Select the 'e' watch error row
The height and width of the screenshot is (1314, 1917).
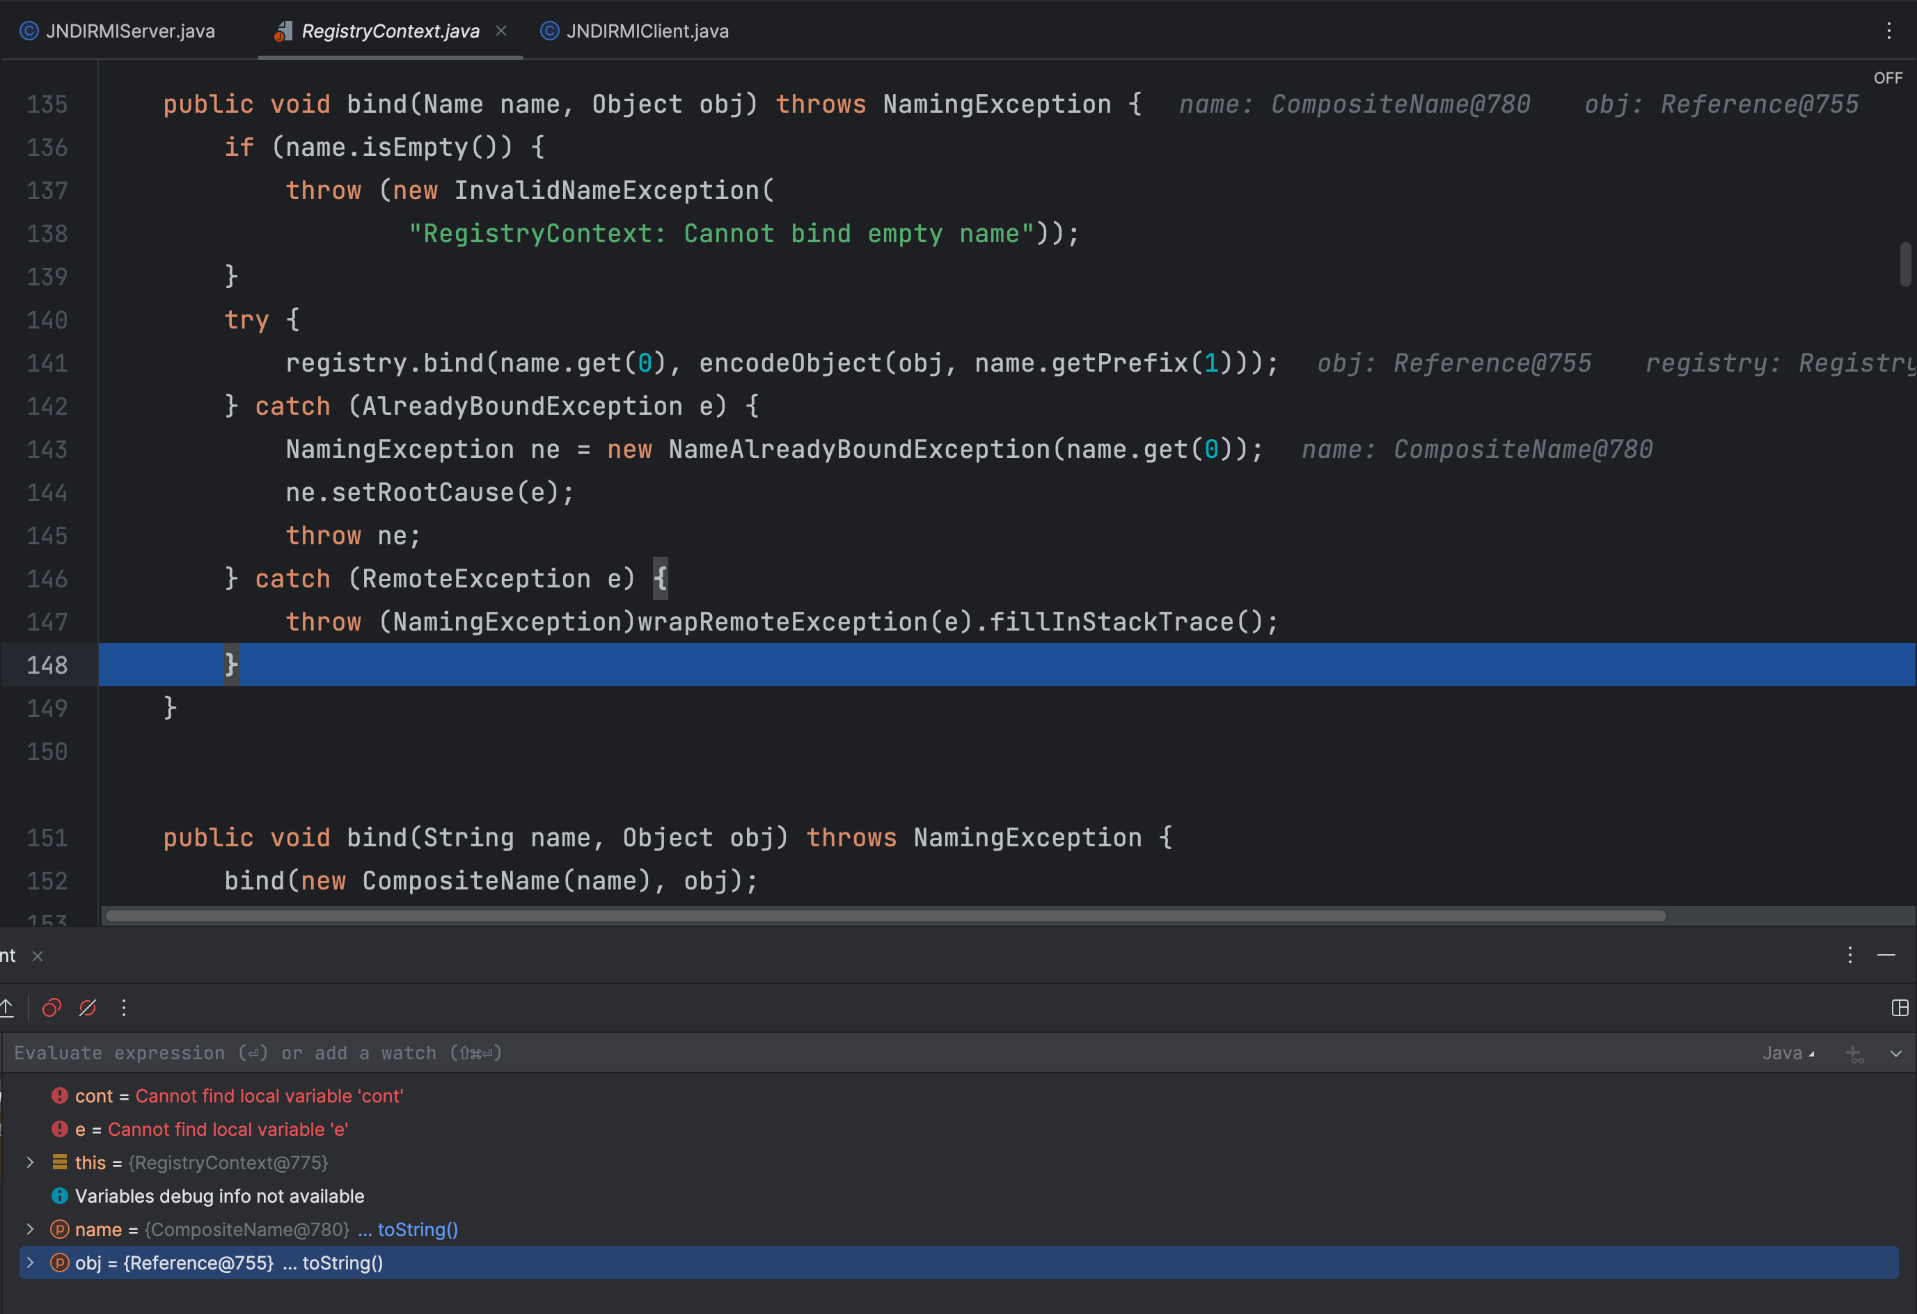pos(957,1130)
